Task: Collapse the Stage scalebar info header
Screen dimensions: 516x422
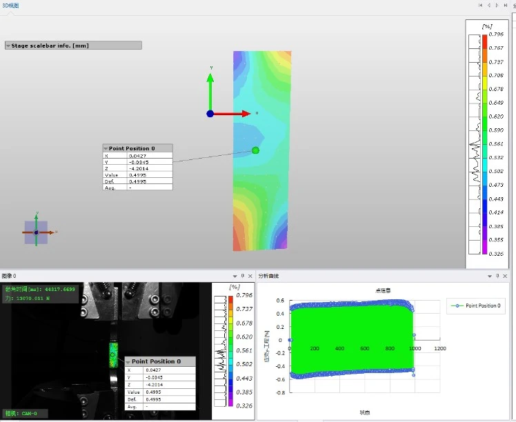Action: tap(8, 46)
